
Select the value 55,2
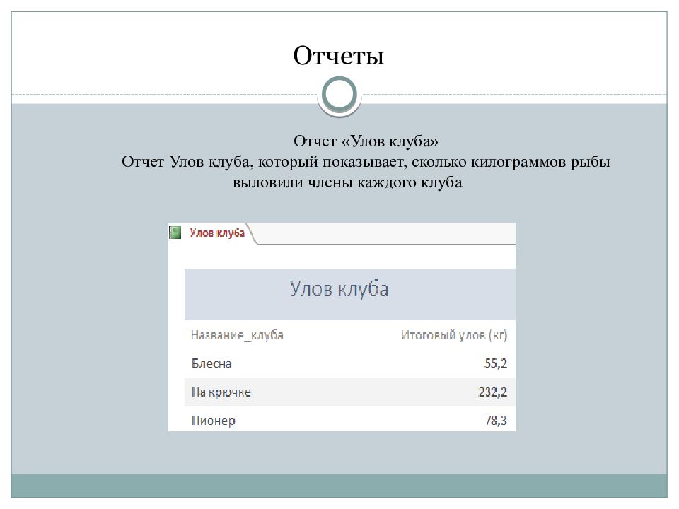pos(496,363)
